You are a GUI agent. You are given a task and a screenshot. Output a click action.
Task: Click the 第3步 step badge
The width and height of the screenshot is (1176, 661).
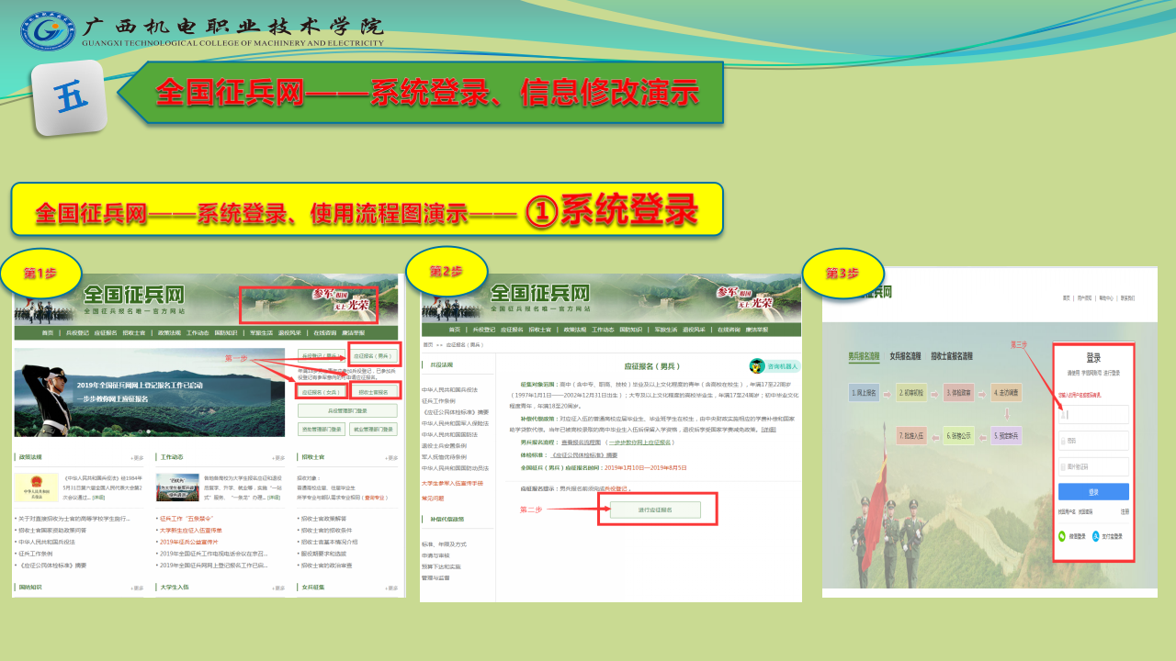(842, 273)
